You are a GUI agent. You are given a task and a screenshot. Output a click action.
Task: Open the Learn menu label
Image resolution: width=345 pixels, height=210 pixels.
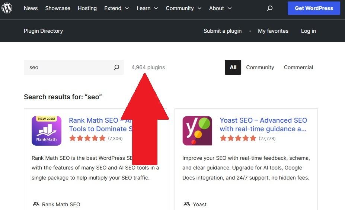pyautogui.click(x=143, y=8)
